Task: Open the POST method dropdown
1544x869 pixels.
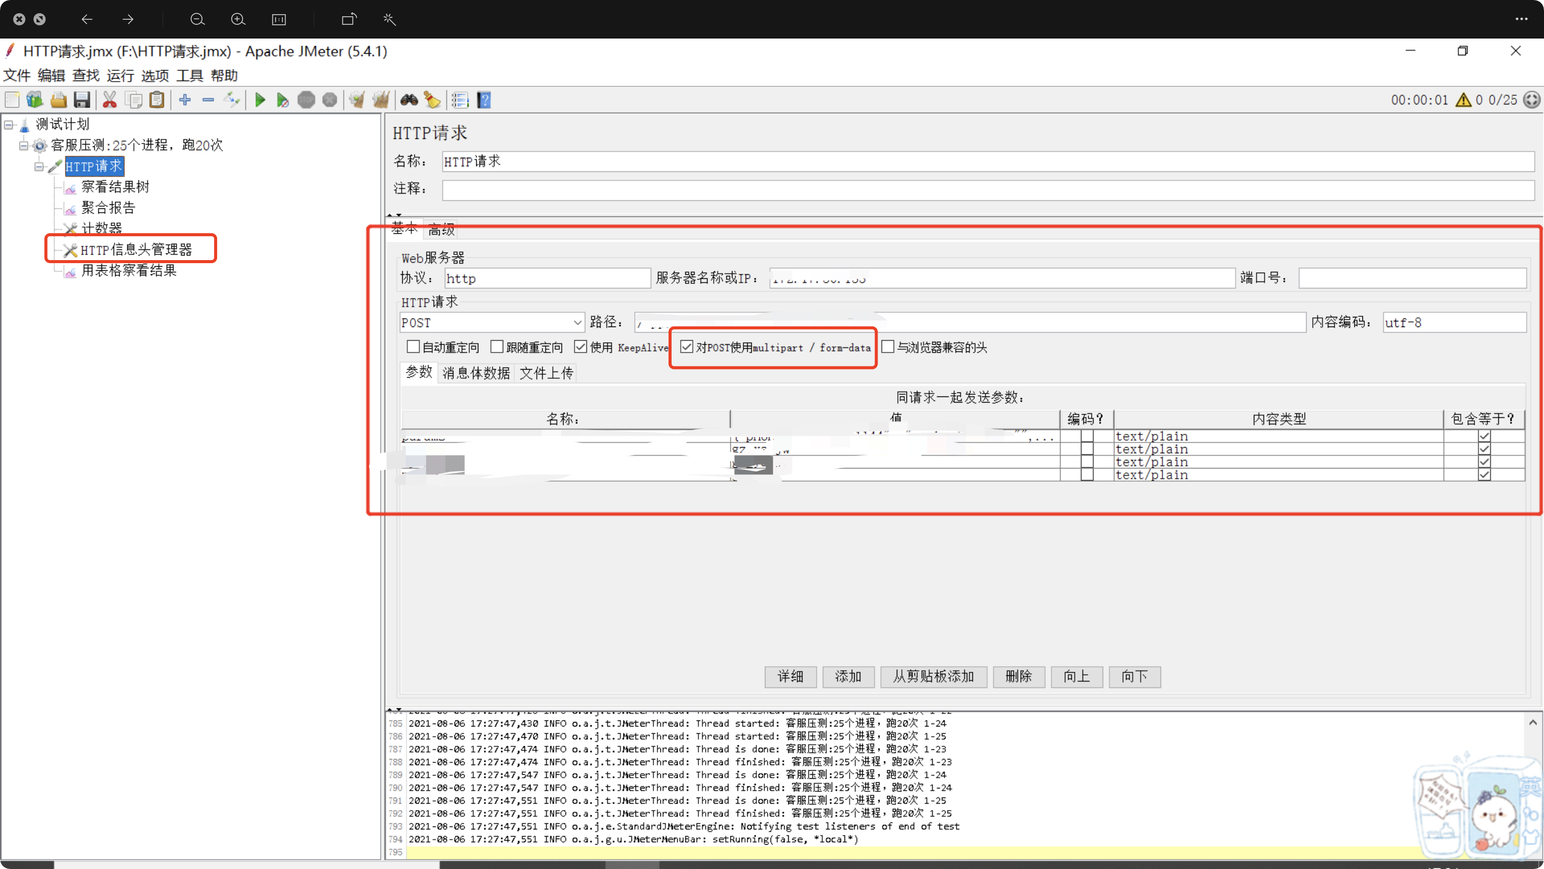Action: point(492,322)
